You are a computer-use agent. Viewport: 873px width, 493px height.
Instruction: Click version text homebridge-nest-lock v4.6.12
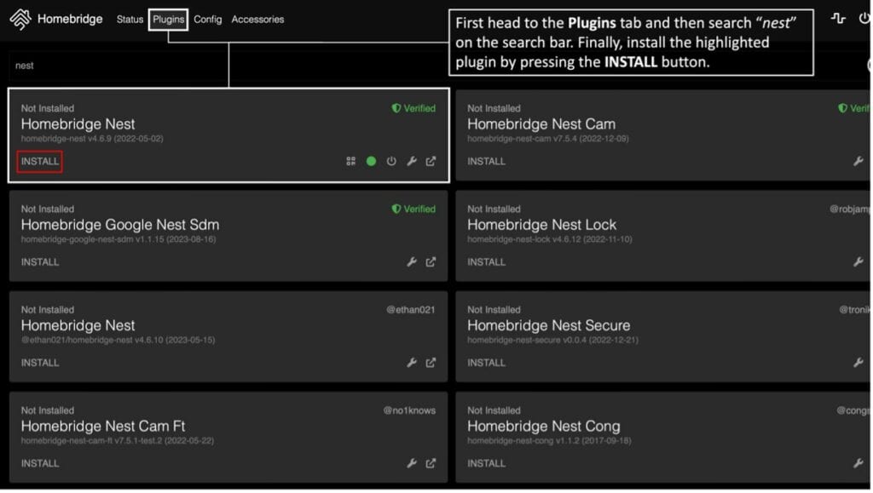pyautogui.click(x=550, y=239)
